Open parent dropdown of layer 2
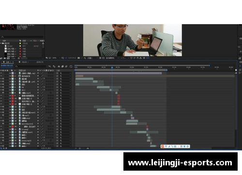The width and height of the screenshot is (242, 175). (66, 76)
